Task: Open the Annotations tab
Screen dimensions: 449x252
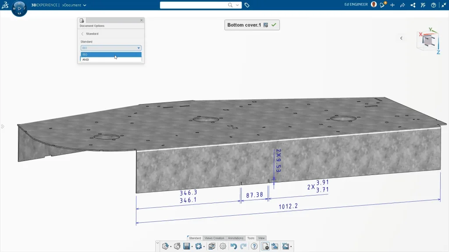Action: coord(235,238)
